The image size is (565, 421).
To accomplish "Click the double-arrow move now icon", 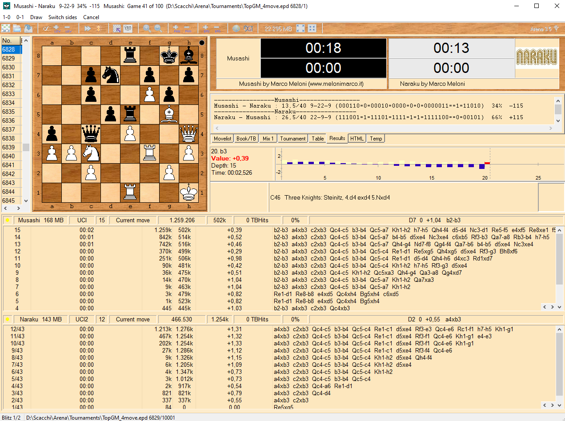I will (88, 28).
